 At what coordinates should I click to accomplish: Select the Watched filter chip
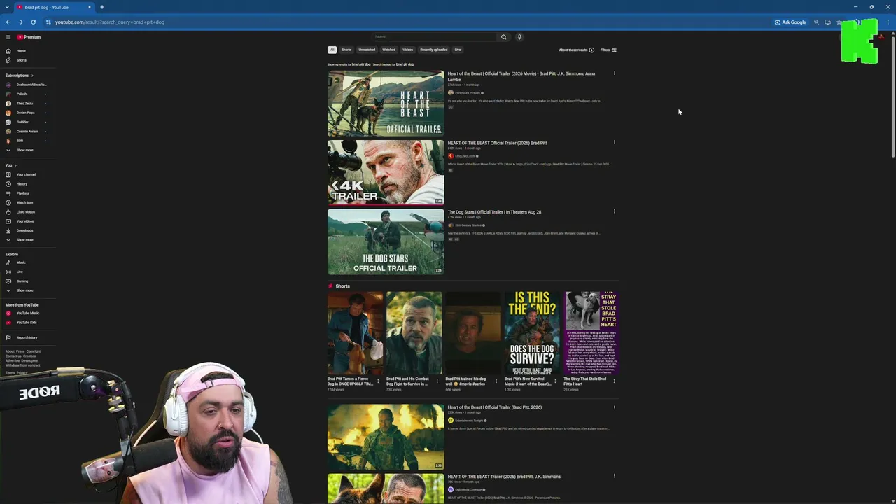coord(388,50)
